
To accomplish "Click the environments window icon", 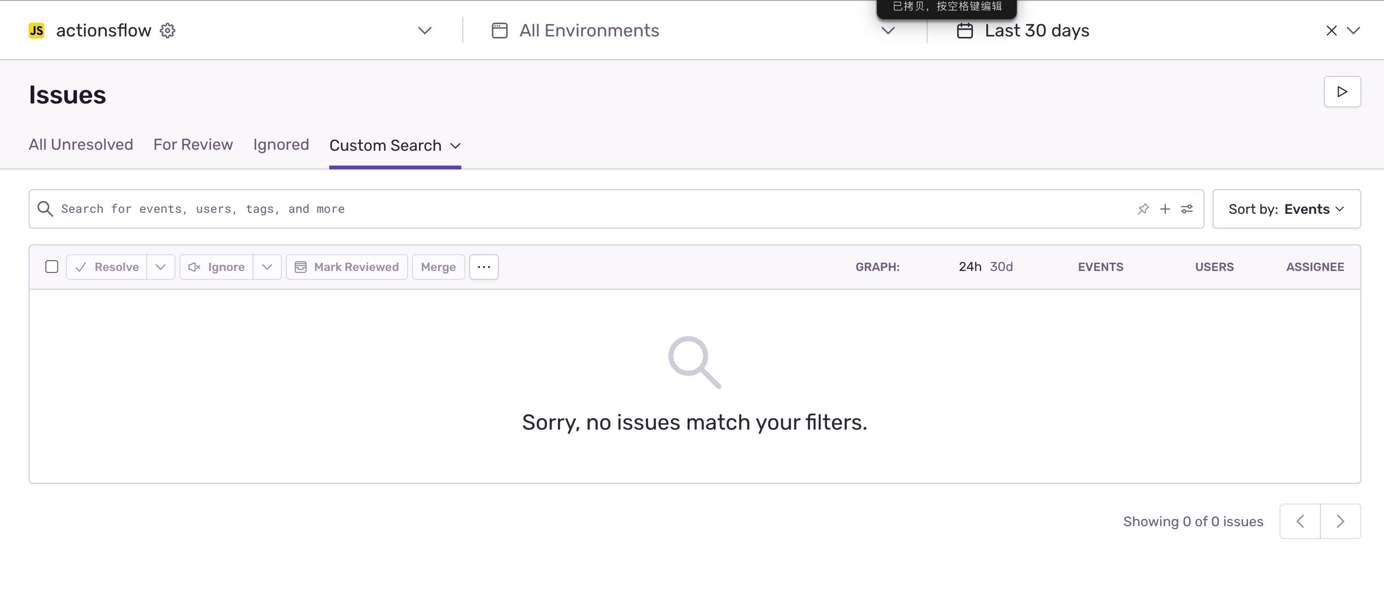I will (499, 31).
